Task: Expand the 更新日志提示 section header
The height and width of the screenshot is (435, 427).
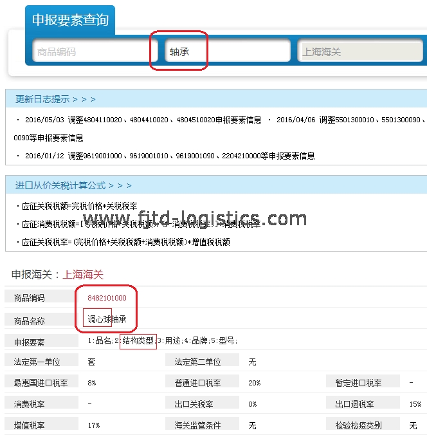Action: tap(55, 99)
